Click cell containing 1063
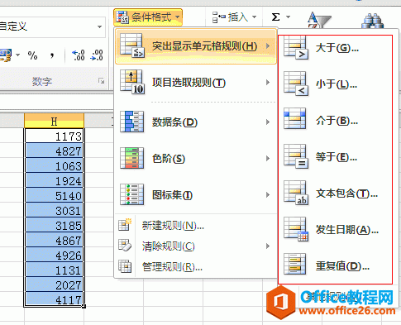Image resolution: width=401 pixels, height=325 pixels. tap(54, 165)
